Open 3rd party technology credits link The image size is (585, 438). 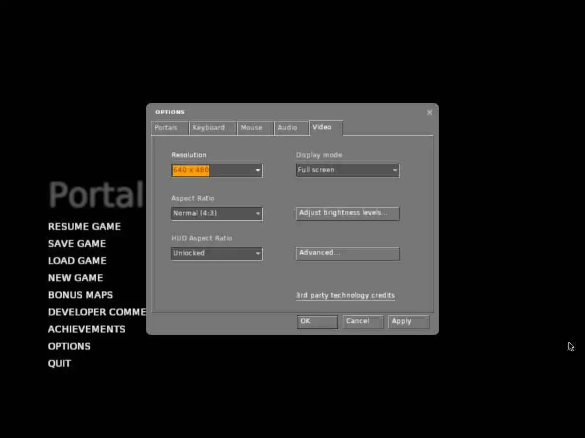tap(346, 296)
